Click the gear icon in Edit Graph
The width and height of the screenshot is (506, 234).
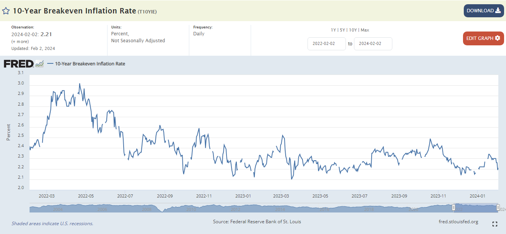point(498,38)
